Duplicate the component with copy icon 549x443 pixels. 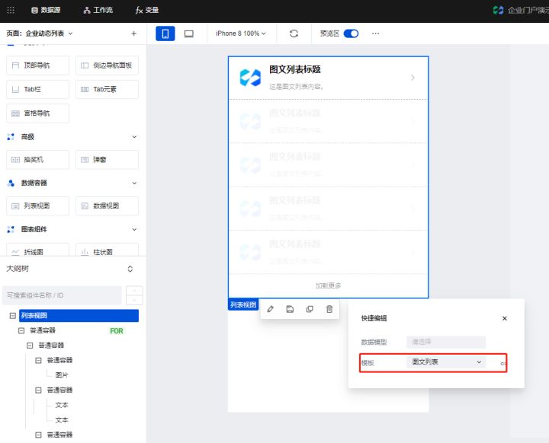(x=310, y=309)
